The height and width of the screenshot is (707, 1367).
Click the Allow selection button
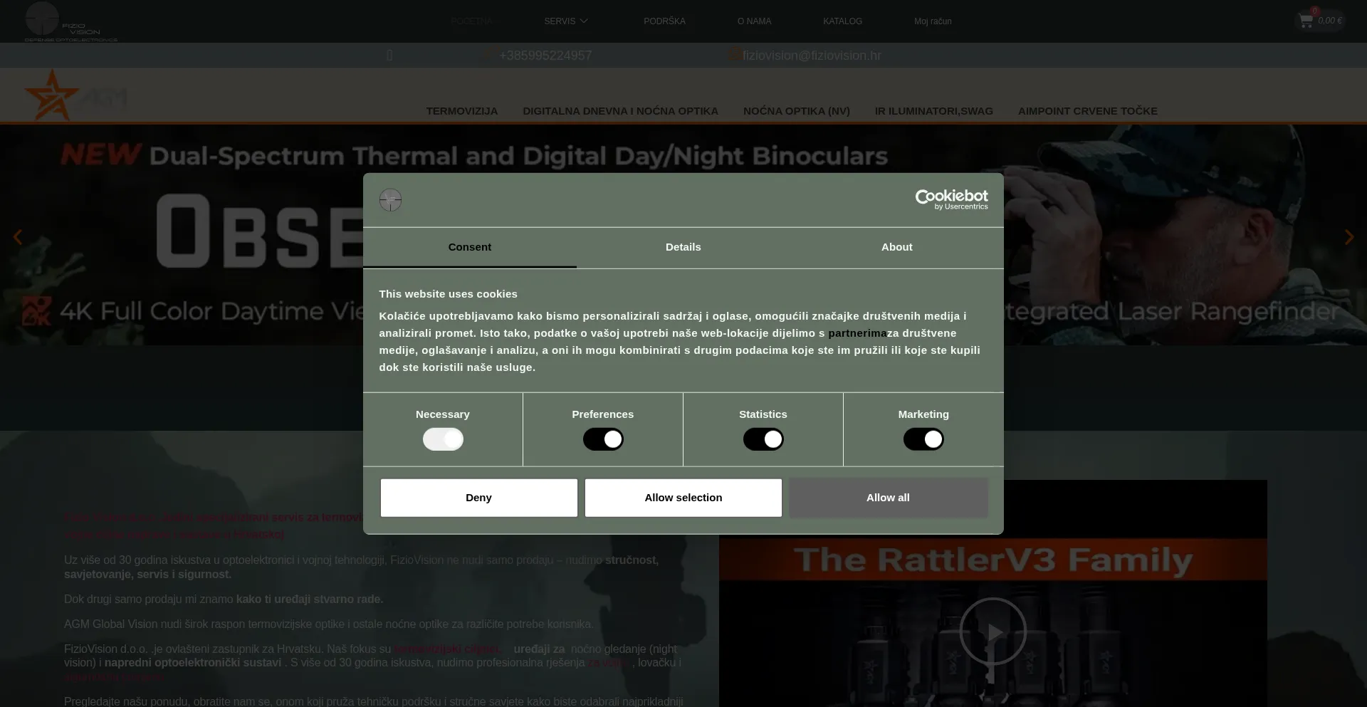pyautogui.click(x=683, y=498)
